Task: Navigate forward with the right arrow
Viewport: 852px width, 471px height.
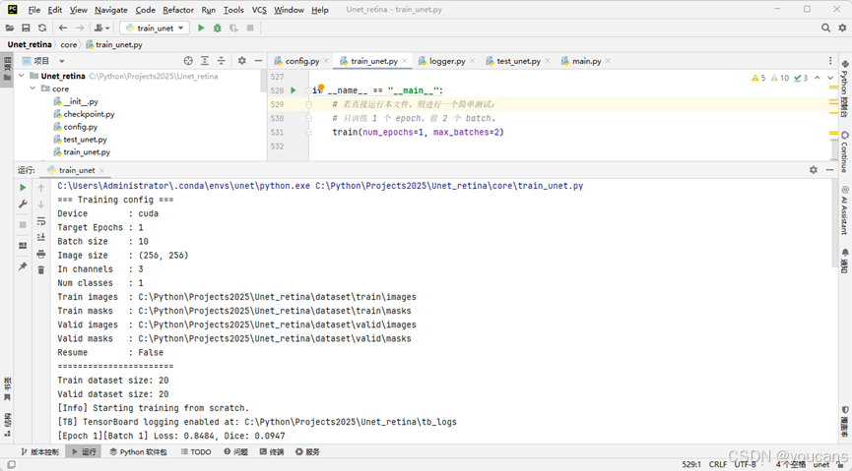Action: coord(80,28)
